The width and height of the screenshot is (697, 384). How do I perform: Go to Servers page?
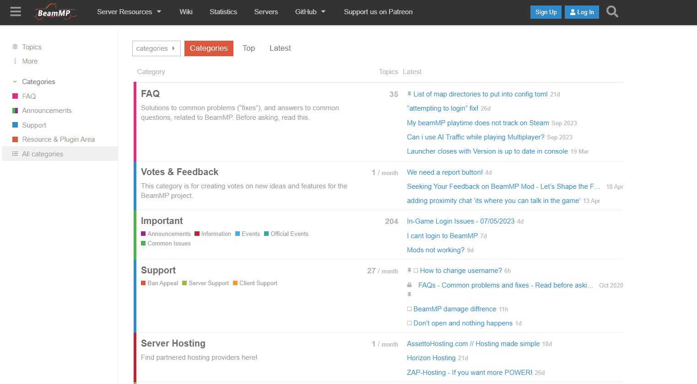click(x=266, y=12)
